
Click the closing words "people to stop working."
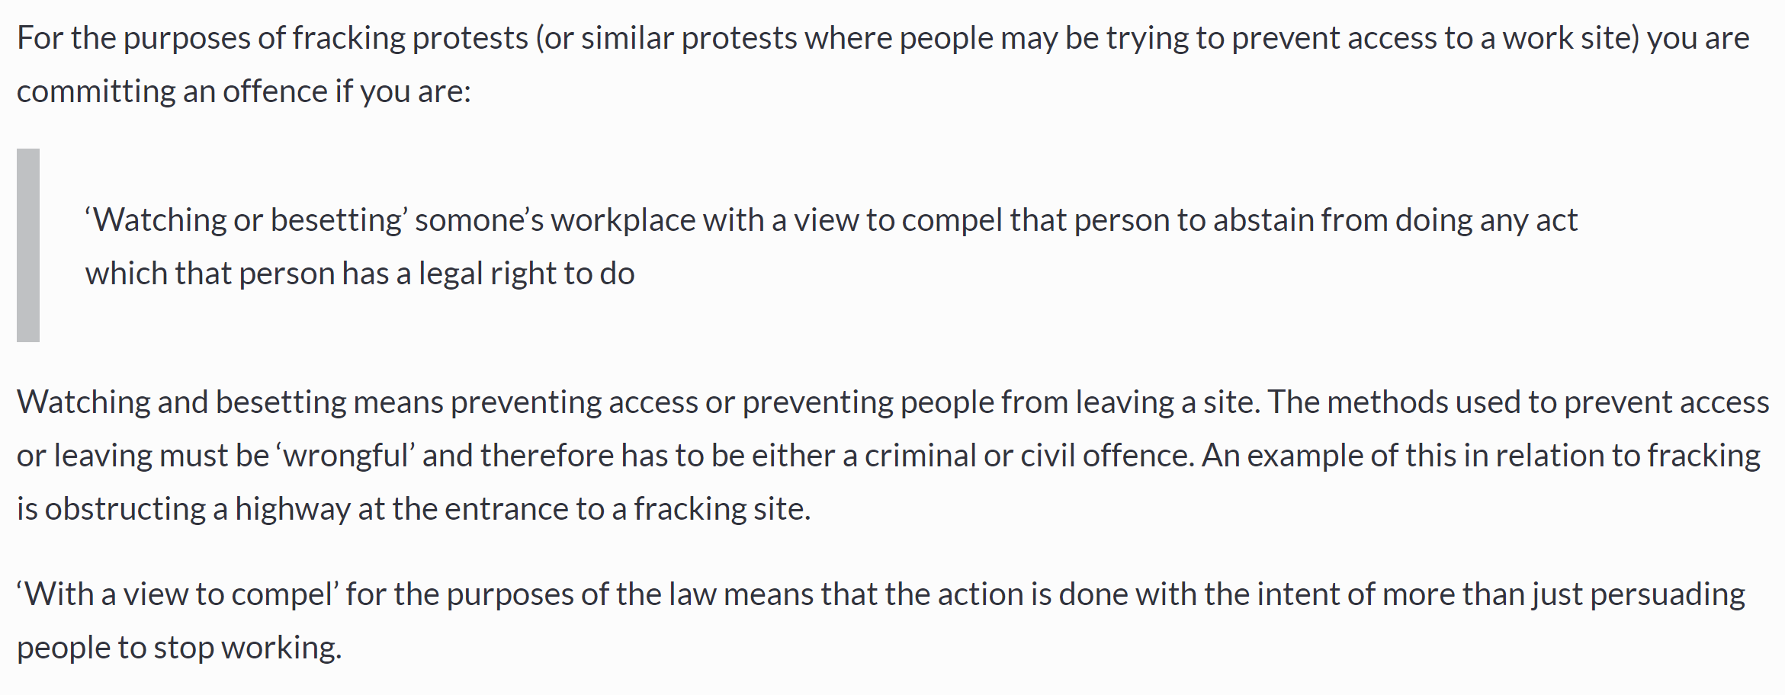pos(179,648)
